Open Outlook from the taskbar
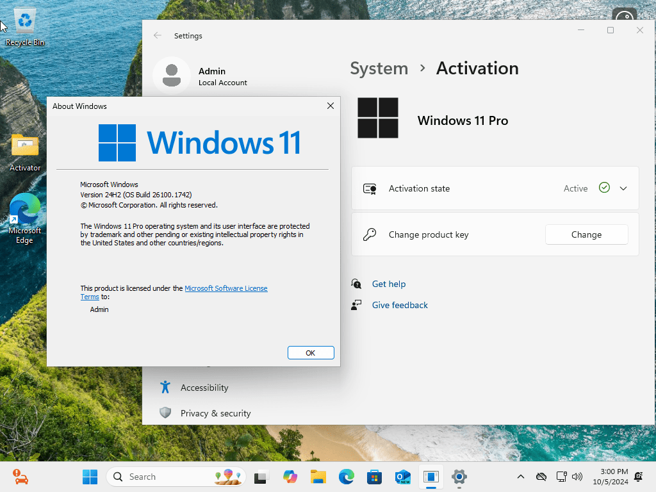The width and height of the screenshot is (656, 492). pyautogui.click(x=402, y=477)
